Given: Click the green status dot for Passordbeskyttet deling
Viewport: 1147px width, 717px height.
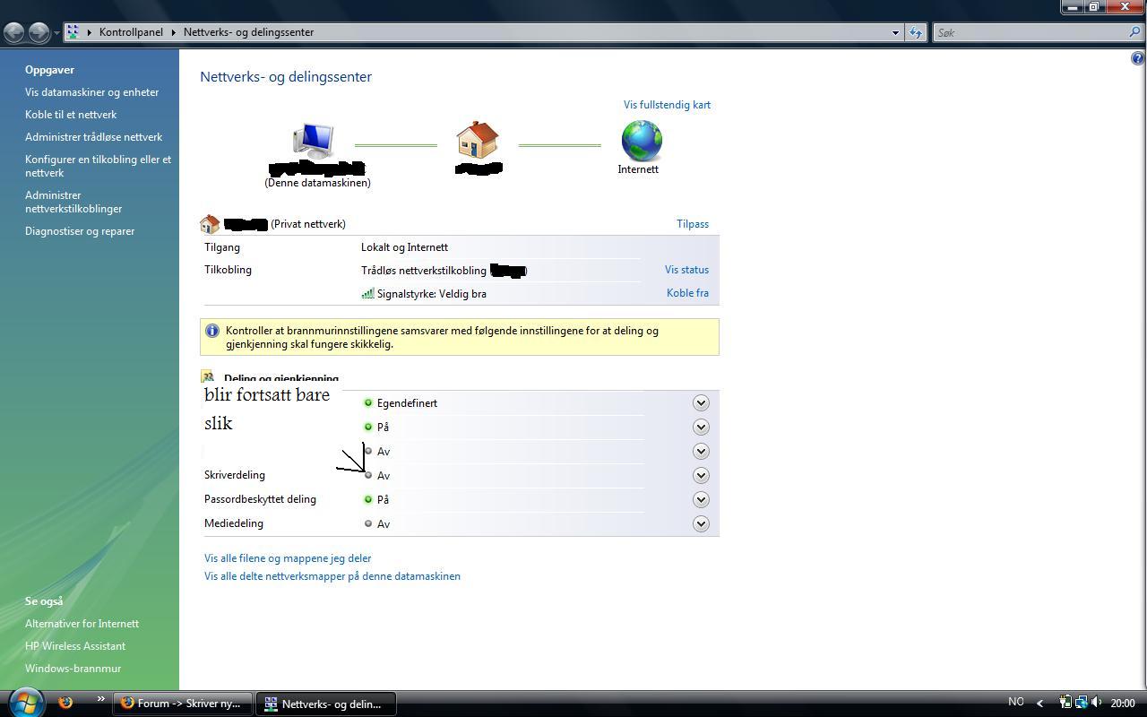Looking at the screenshot, I should (x=368, y=499).
